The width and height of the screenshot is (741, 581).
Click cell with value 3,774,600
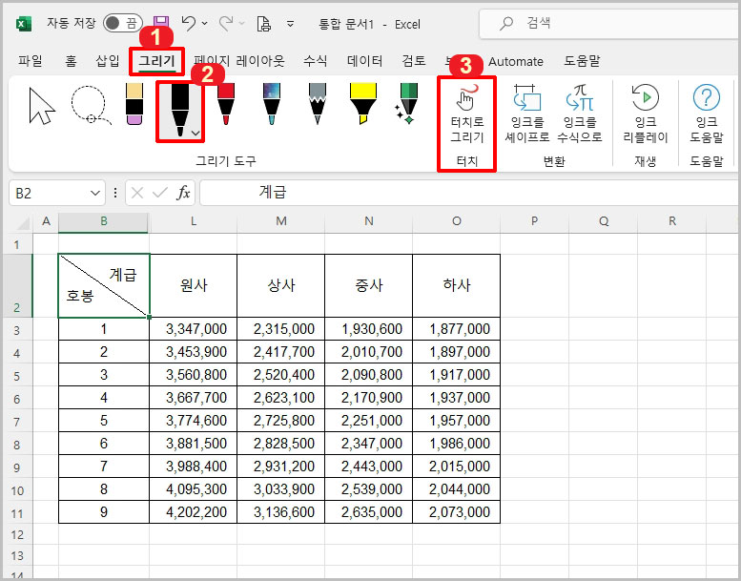(194, 421)
